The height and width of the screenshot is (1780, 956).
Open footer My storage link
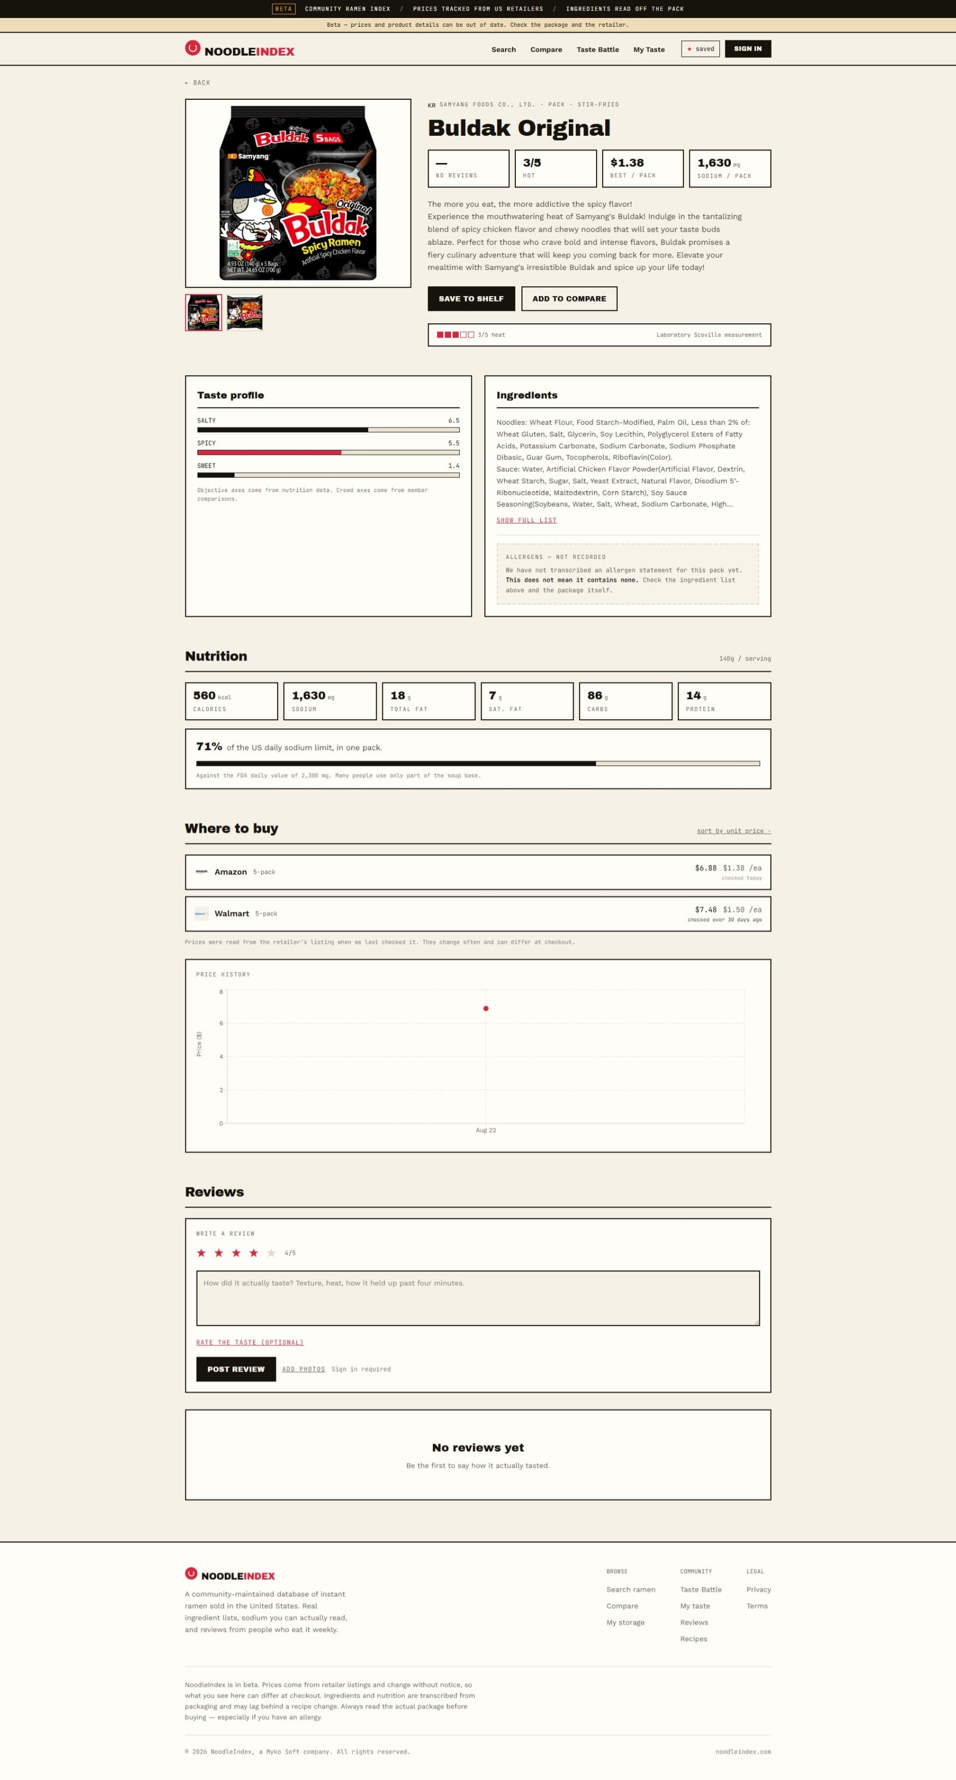click(625, 1622)
